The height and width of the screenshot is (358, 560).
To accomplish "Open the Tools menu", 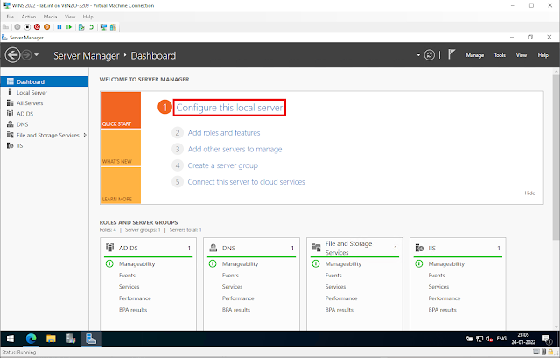I will click(500, 55).
